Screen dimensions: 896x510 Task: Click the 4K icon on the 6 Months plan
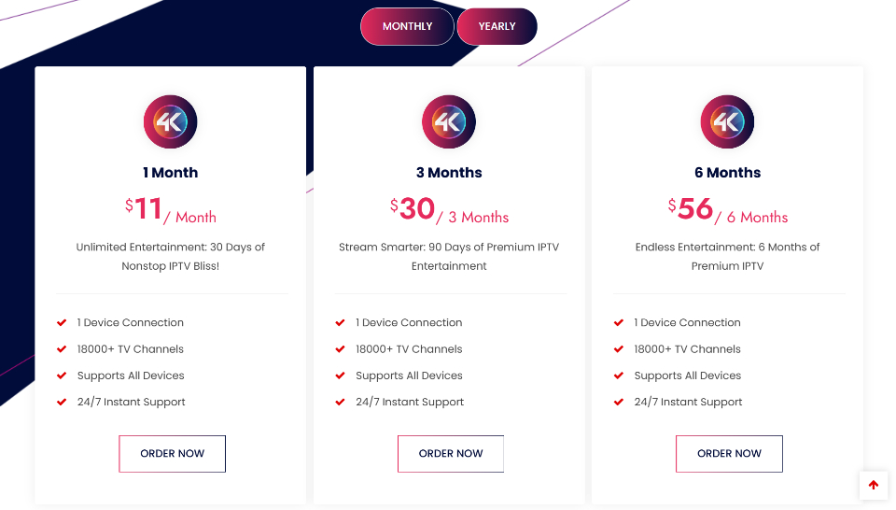pos(727,121)
